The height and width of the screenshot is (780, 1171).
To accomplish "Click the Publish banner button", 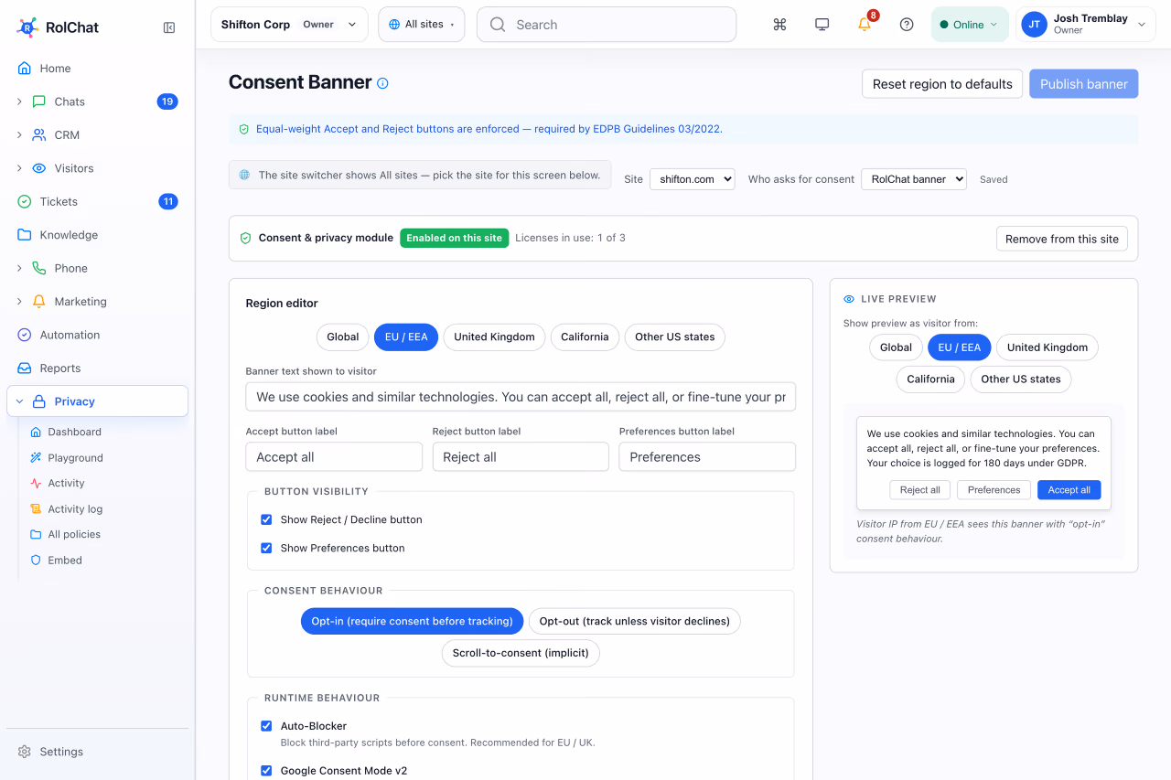I will (x=1083, y=84).
